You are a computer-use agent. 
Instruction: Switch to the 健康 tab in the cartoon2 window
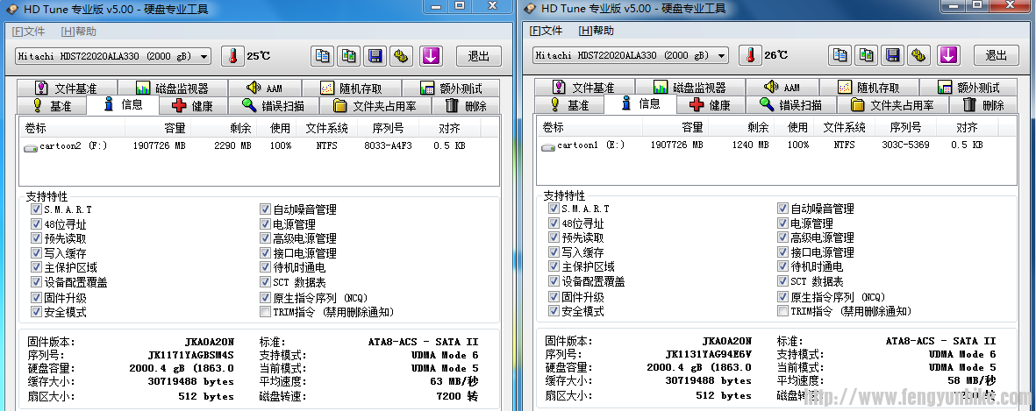[x=193, y=106]
